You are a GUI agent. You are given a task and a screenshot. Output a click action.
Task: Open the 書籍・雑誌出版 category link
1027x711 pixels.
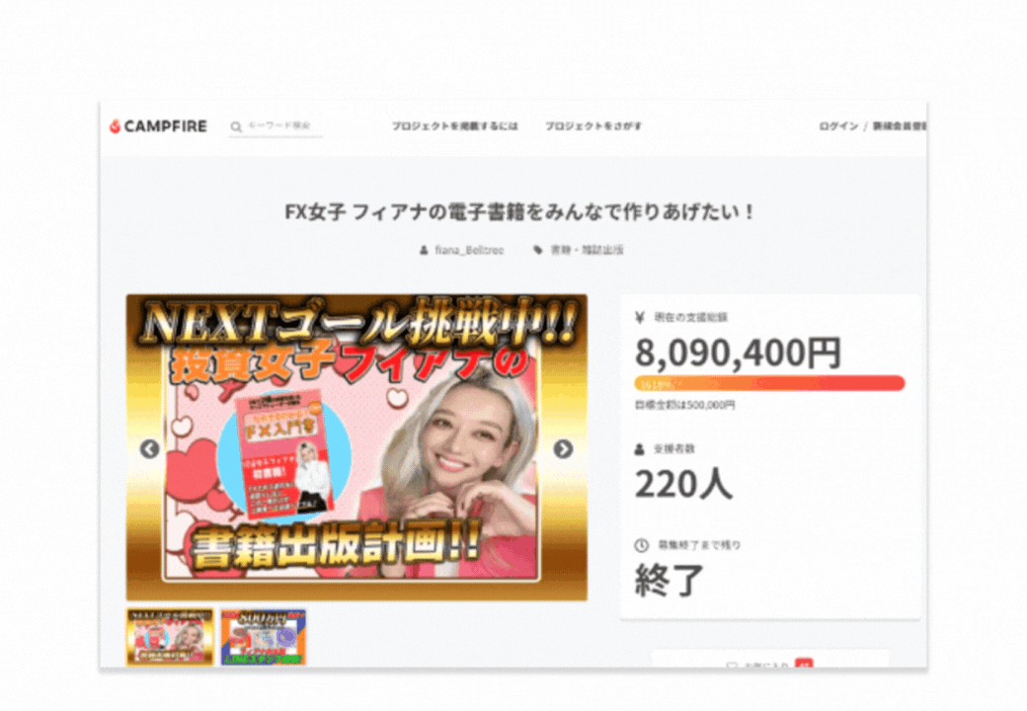click(x=587, y=250)
